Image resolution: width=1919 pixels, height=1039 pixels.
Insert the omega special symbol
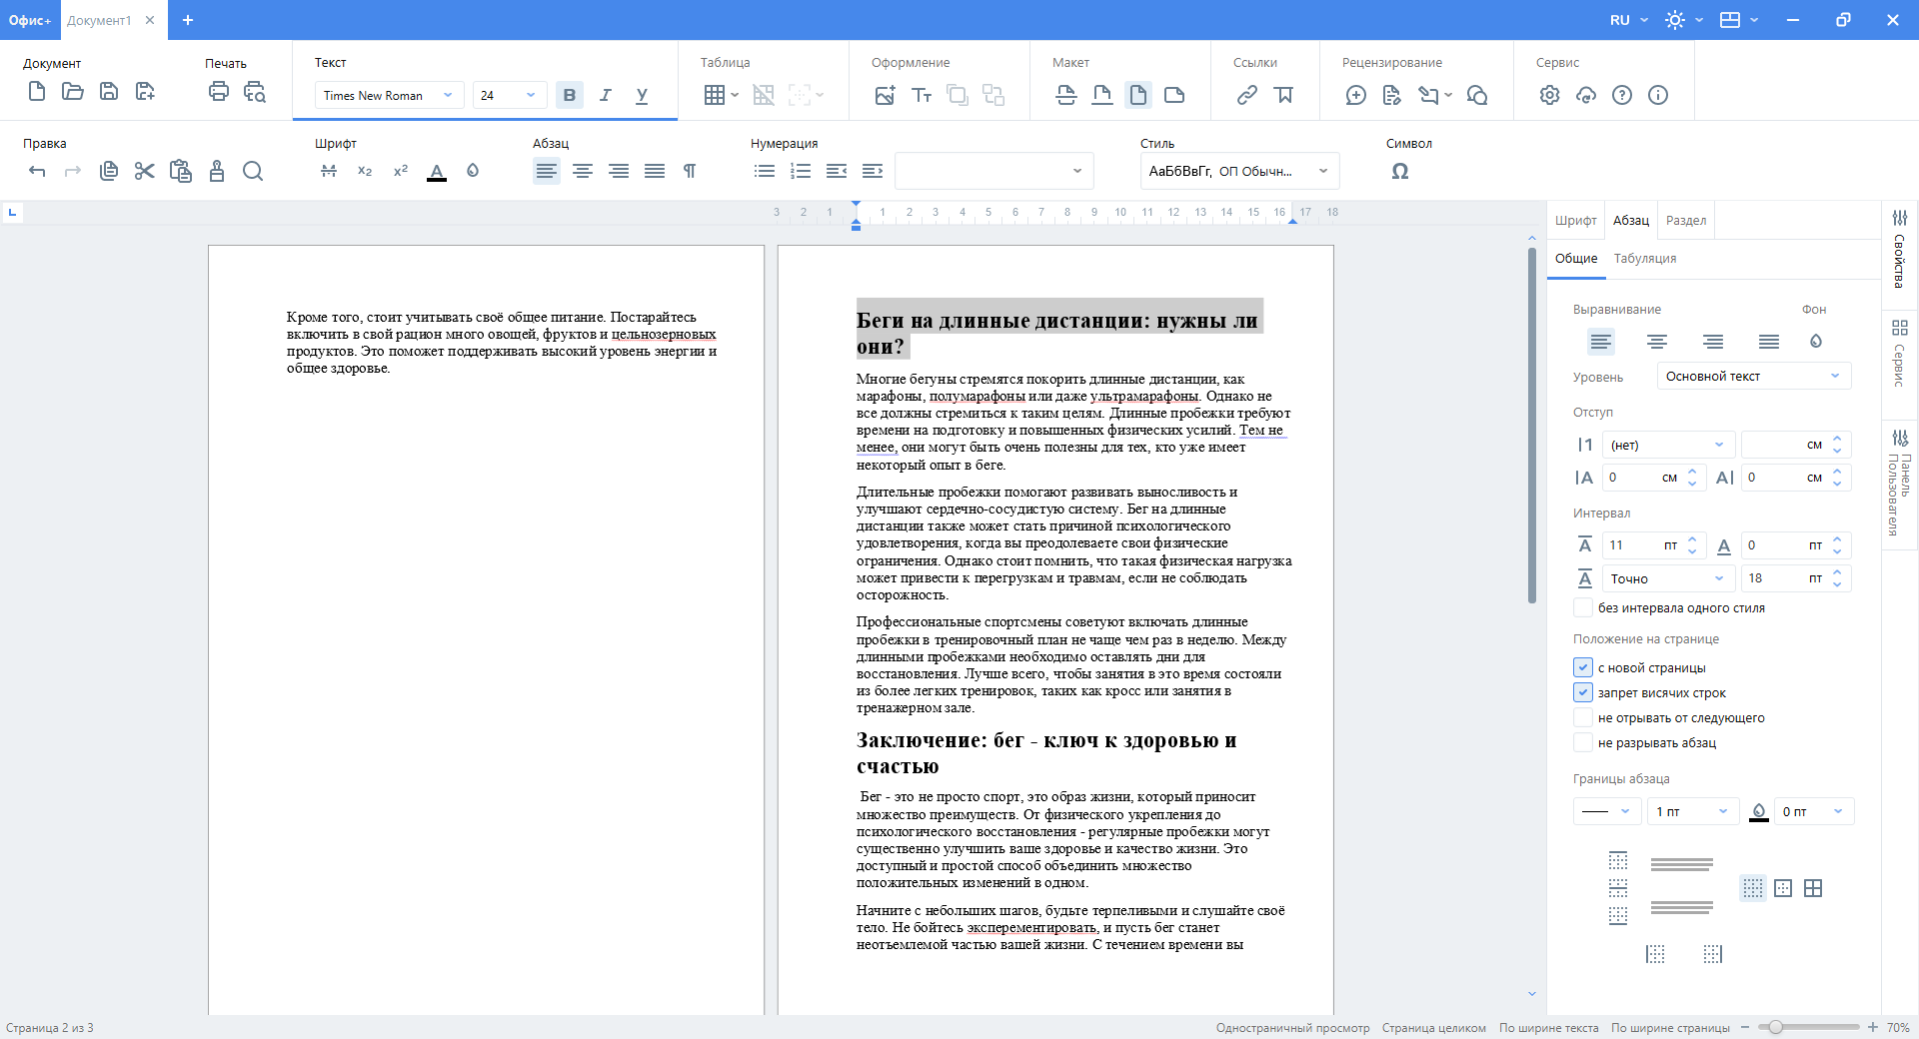[x=1399, y=171]
